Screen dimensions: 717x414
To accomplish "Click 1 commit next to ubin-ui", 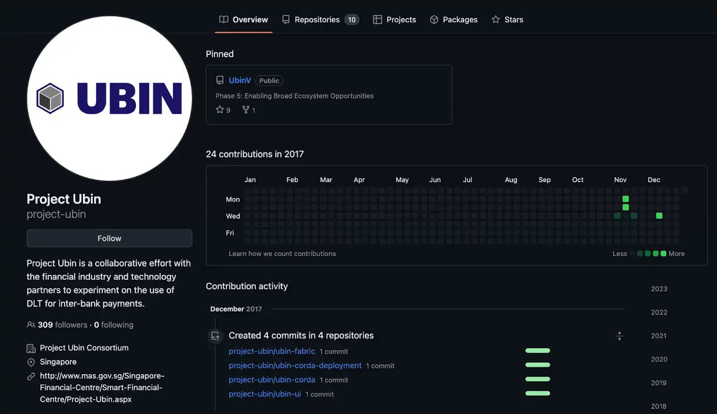I will point(320,395).
